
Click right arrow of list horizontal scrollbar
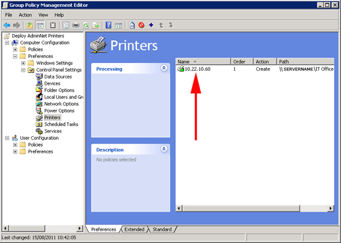point(331,208)
